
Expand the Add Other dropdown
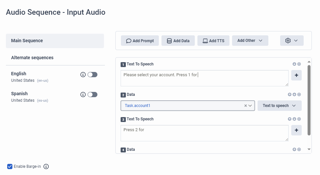(250, 41)
